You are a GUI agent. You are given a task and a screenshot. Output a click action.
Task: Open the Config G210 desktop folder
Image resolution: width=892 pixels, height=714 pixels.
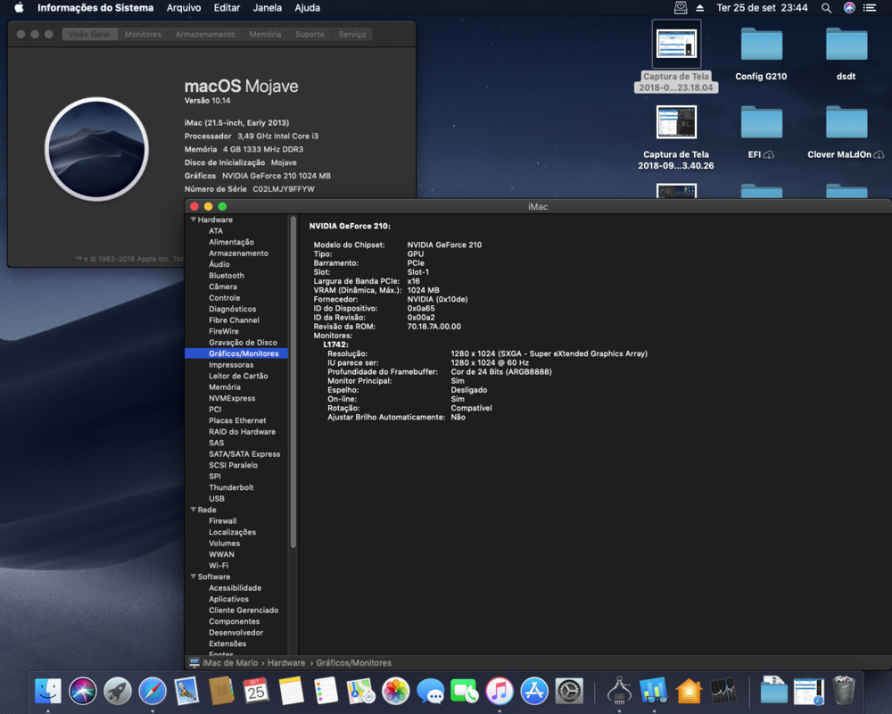coord(761,45)
